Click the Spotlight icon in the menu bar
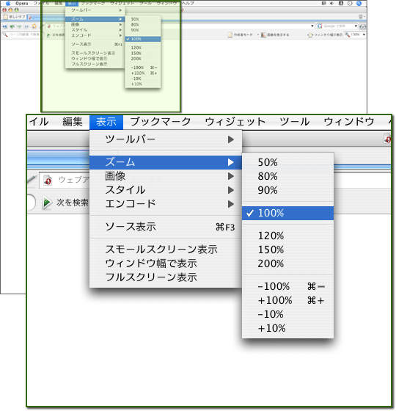Screen dimensions: 396x411 [x=359, y=3]
